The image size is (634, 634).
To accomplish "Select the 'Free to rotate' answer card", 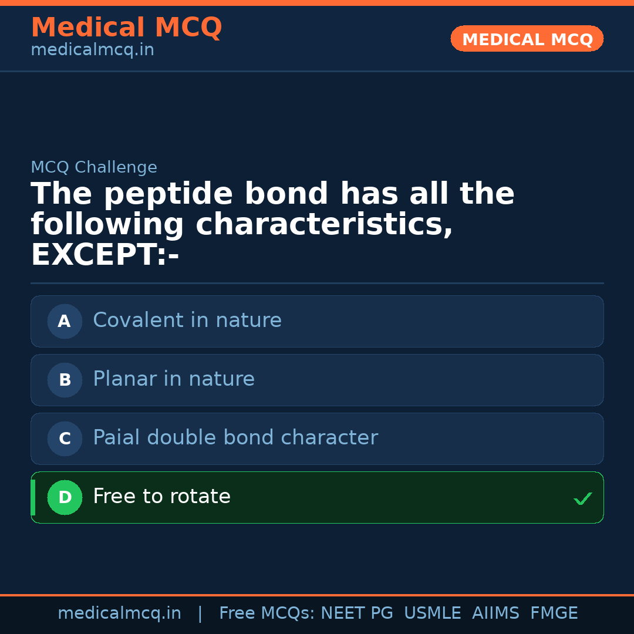I will click(317, 497).
